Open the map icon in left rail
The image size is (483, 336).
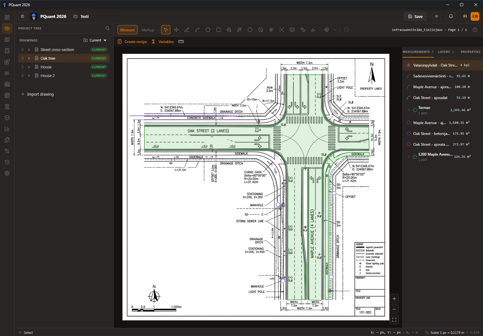(x=7, y=40)
